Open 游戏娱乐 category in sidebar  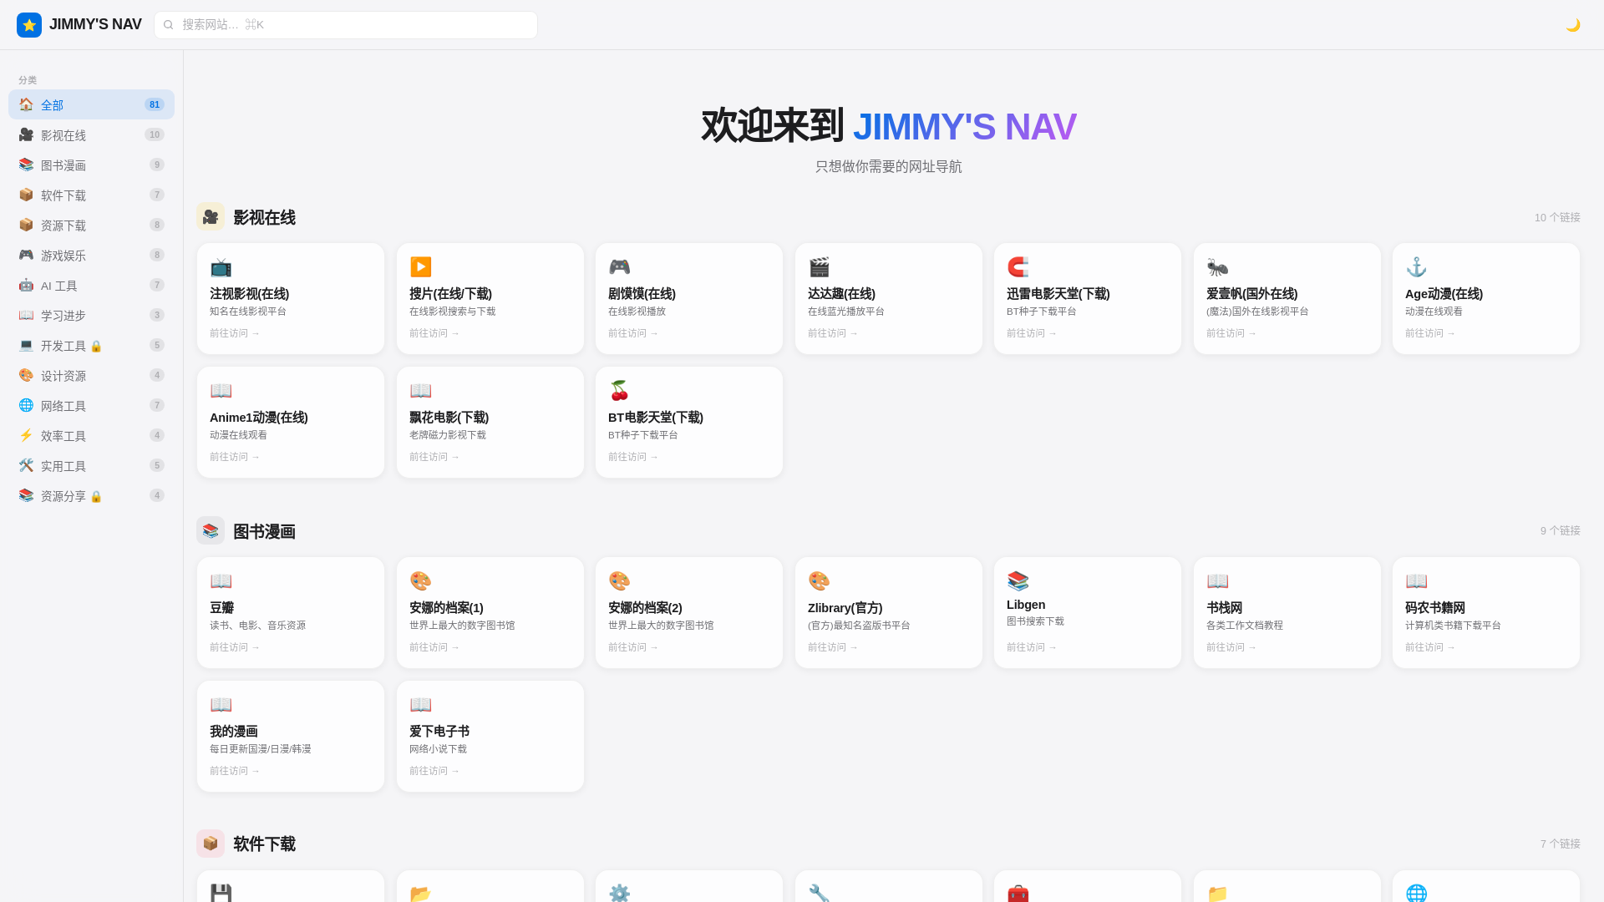(x=92, y=255)
